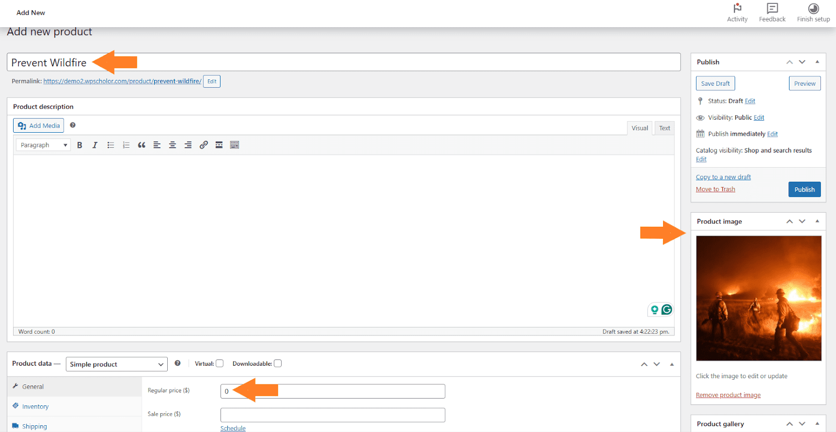Open help icon beside Add Media
The height and width of the screenshot is (432, 836).
[x=73, y=125]
